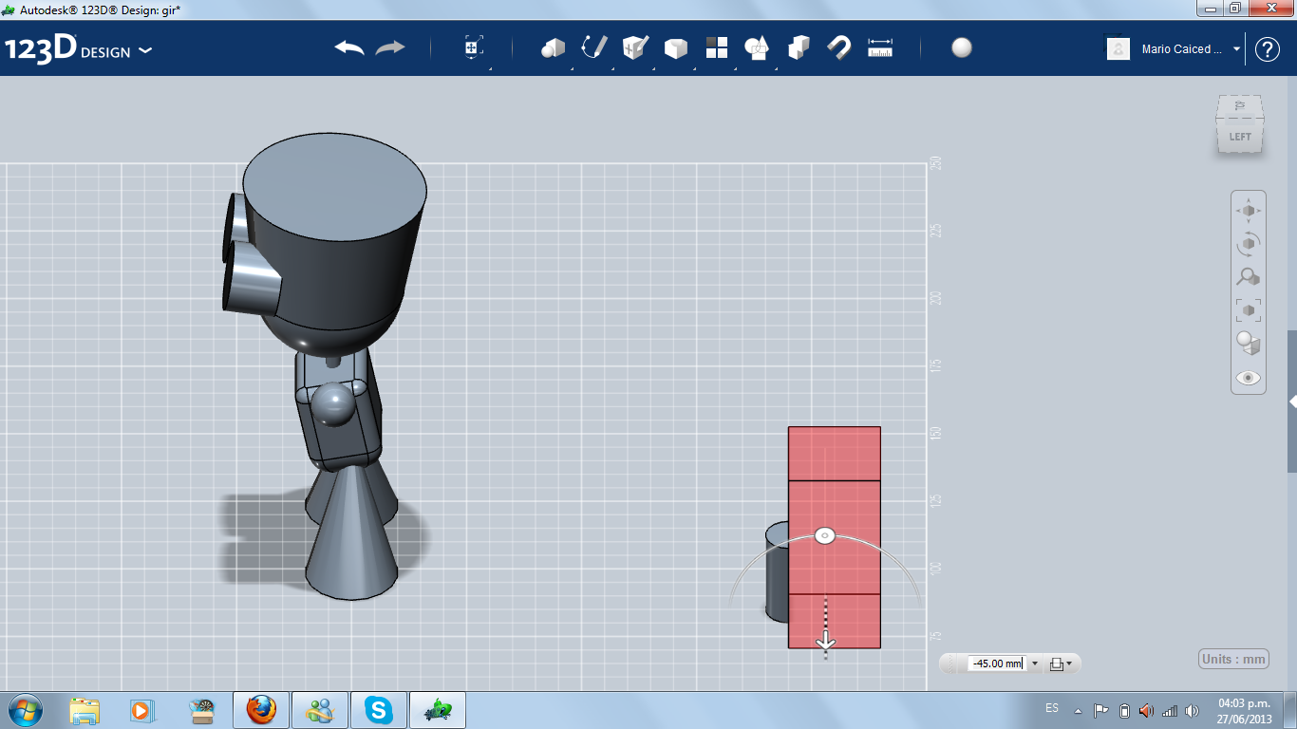Screen dimensions: 1297x729
Task: Open the Material sphere tool
Action: 962,47
